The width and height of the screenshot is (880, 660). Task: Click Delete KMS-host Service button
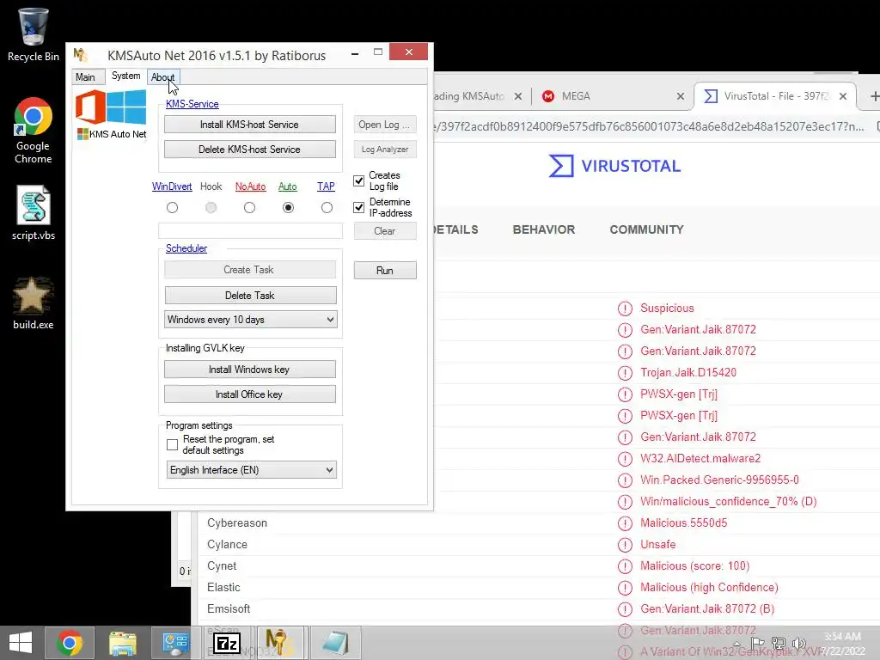[x=250, y=150]
